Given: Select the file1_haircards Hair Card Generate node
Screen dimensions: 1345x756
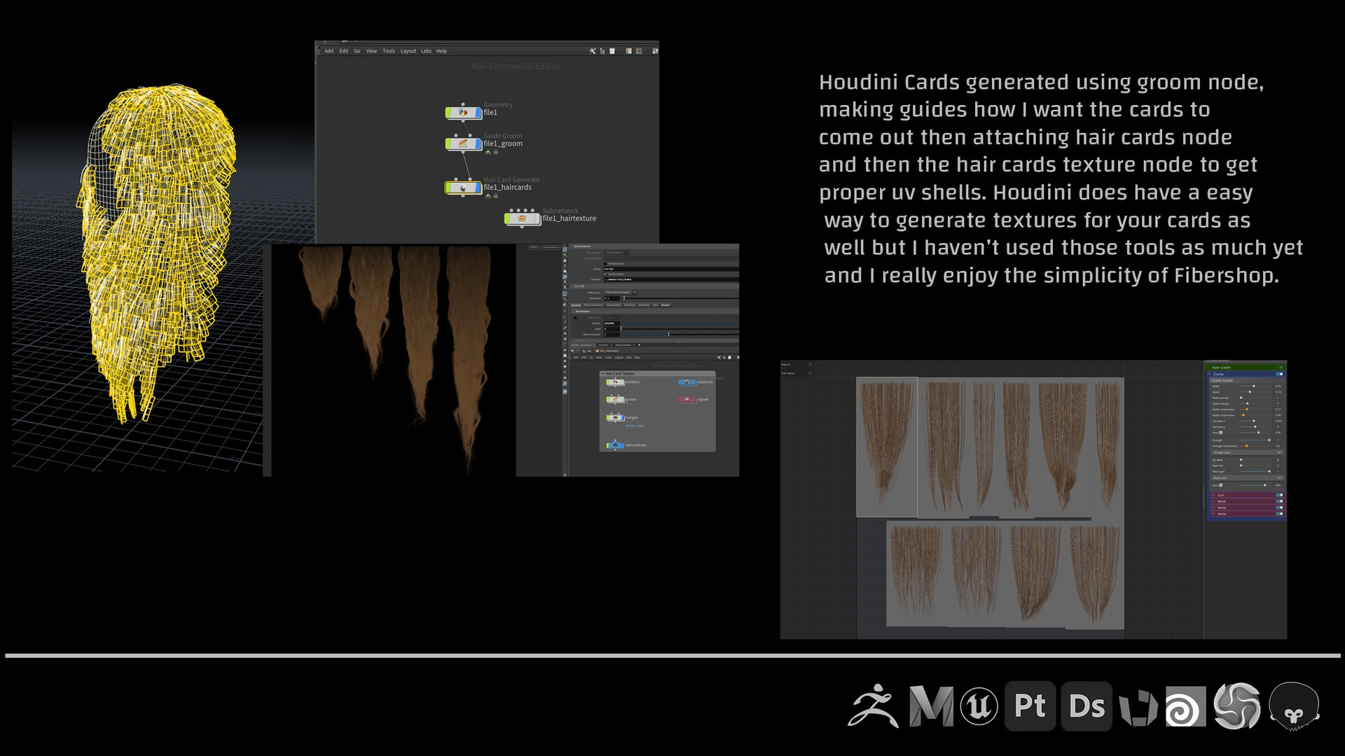Looking at the screenshot, I should [x=463, y=188].
